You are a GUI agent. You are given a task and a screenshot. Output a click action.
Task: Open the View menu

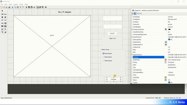(x=10, y=4)
